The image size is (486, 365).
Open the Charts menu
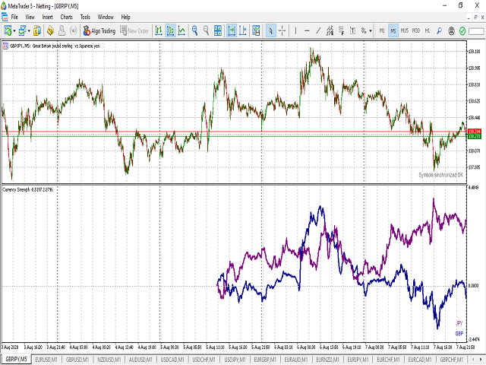[67, 16]
